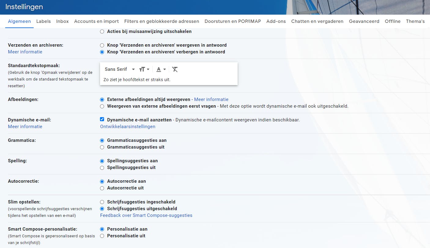Select 'Verzenden en archiveren' verbergen option
Viewport: 430px width, 248px height.
(102, 52)
